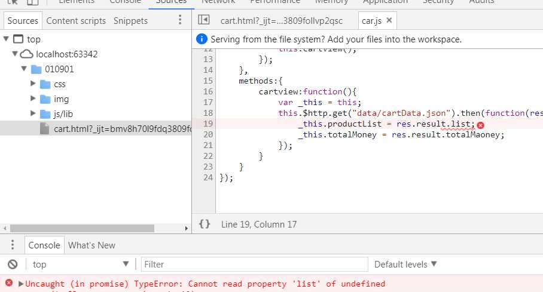Expand the Uncaught TypeError message
This screenshot has width=543, height=292.
[21, 284]
